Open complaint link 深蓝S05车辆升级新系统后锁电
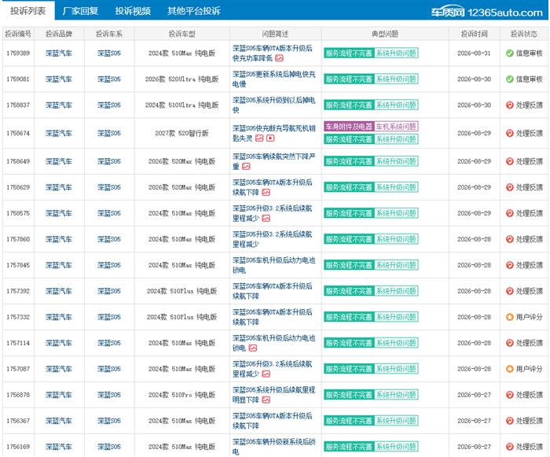The image size is (550, 457). (x=274, y=447)
